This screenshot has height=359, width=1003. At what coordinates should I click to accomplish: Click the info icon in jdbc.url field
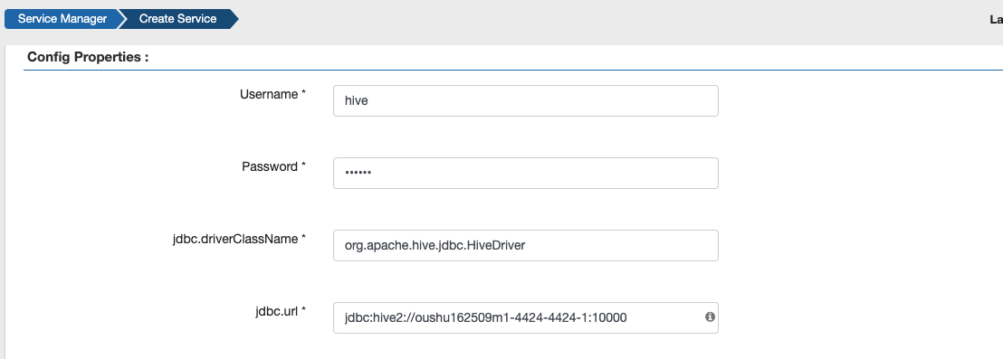[x=710, y=316]
